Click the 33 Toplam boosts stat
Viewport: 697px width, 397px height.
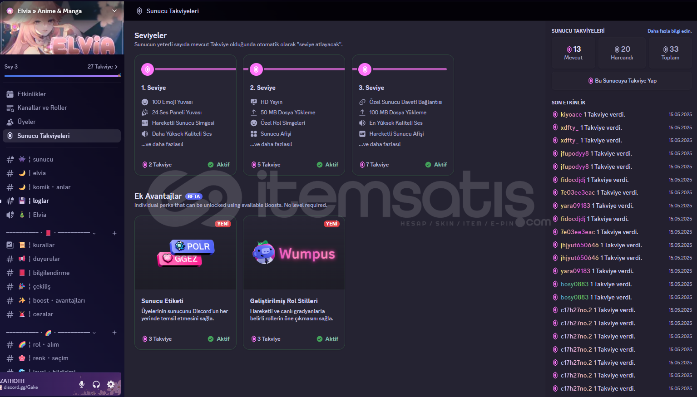pyautogui.click(x=671, y=53)
